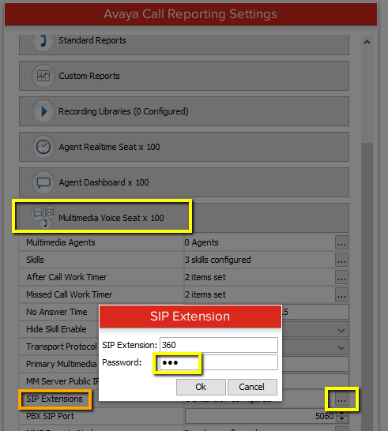
Task: Click the SIP Extension number field
Action: coord(219,345)
